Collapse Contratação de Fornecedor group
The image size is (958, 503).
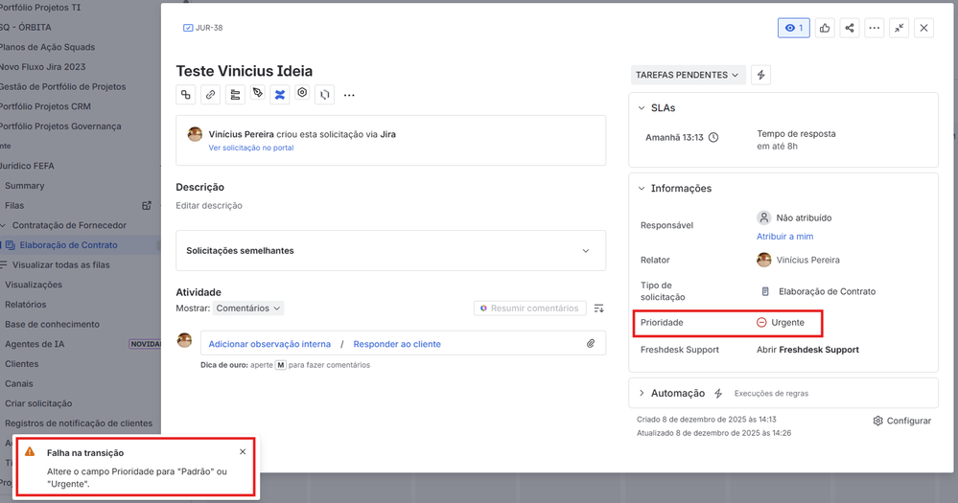[3, 225]
